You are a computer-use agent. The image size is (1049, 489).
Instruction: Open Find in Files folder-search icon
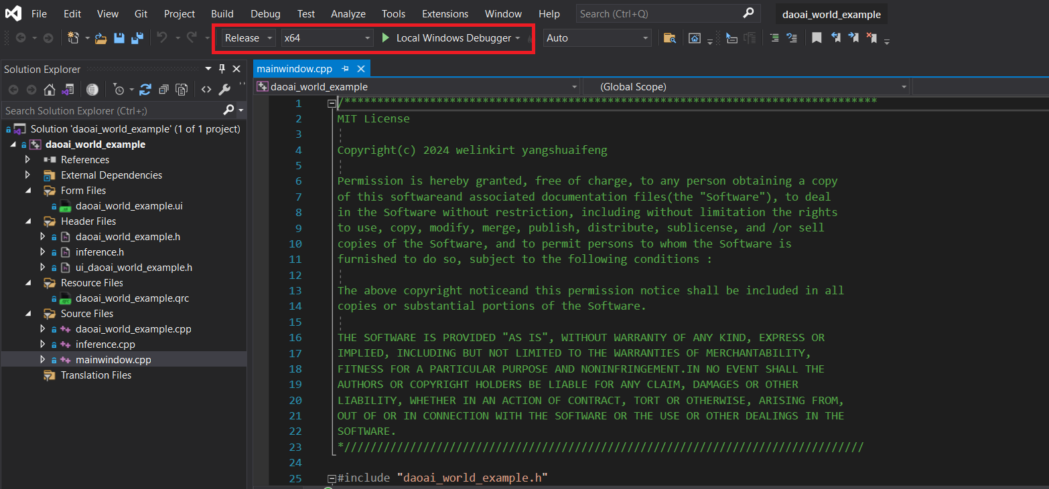(669, 38)
